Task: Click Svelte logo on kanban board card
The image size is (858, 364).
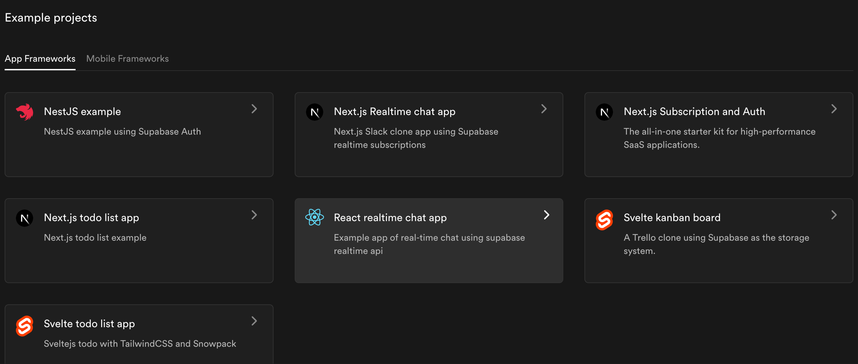Action: pos(604,220)
